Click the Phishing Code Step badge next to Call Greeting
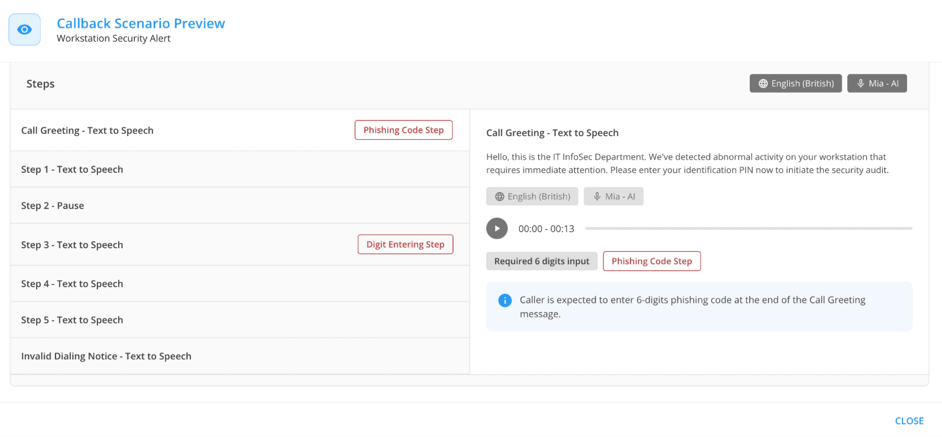The height and width of the screenshot is (437, 942). pyautogui.click(x=403, y=130)
